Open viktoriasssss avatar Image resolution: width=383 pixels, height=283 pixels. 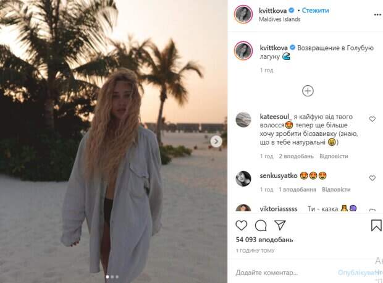click(243, 210)
